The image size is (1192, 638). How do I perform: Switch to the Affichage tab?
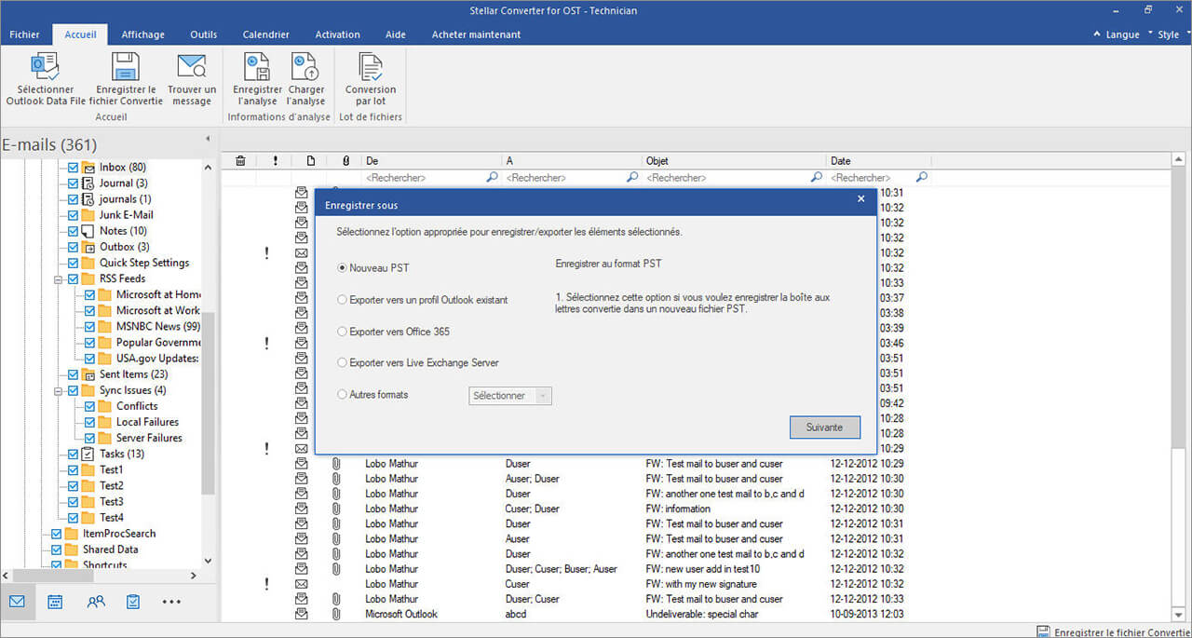pos(142,34)
